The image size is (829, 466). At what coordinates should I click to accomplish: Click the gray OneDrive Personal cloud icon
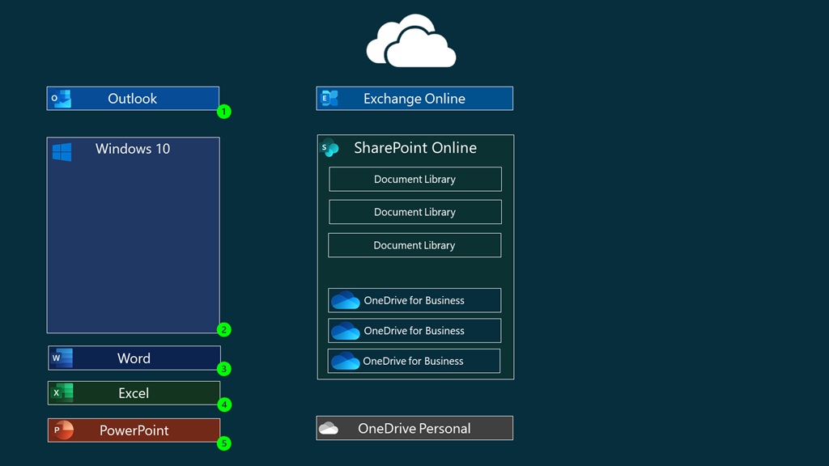pos(329,429)
